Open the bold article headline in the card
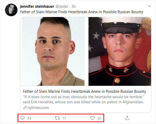This screenshot has width=156, height=124. [x=84, y=91]
